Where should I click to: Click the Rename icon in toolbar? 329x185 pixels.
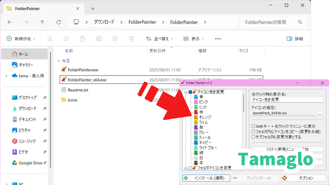pos(99,39)
